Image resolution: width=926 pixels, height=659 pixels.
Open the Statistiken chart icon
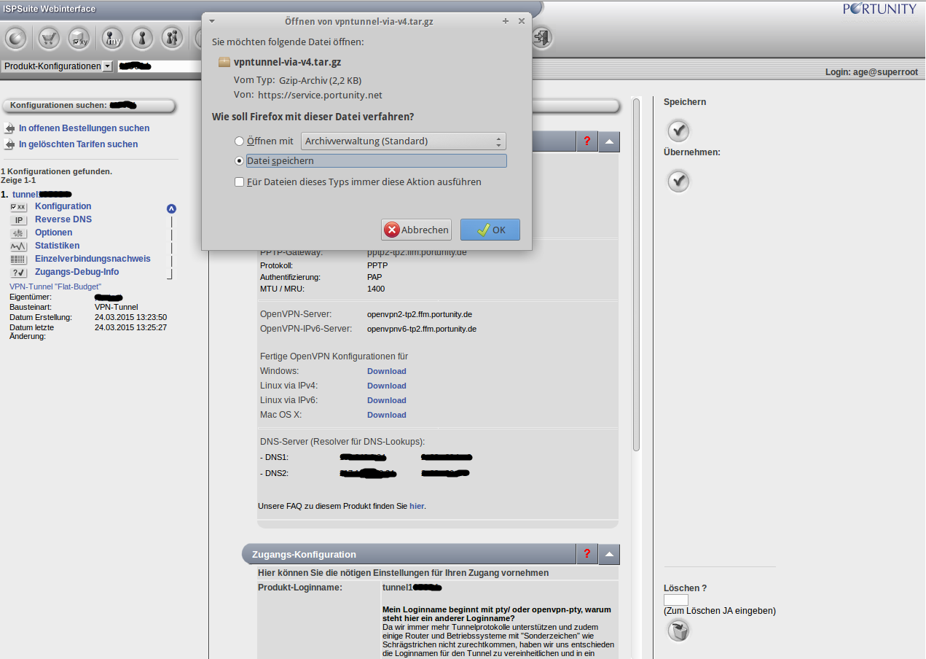[x=19, y=246]
